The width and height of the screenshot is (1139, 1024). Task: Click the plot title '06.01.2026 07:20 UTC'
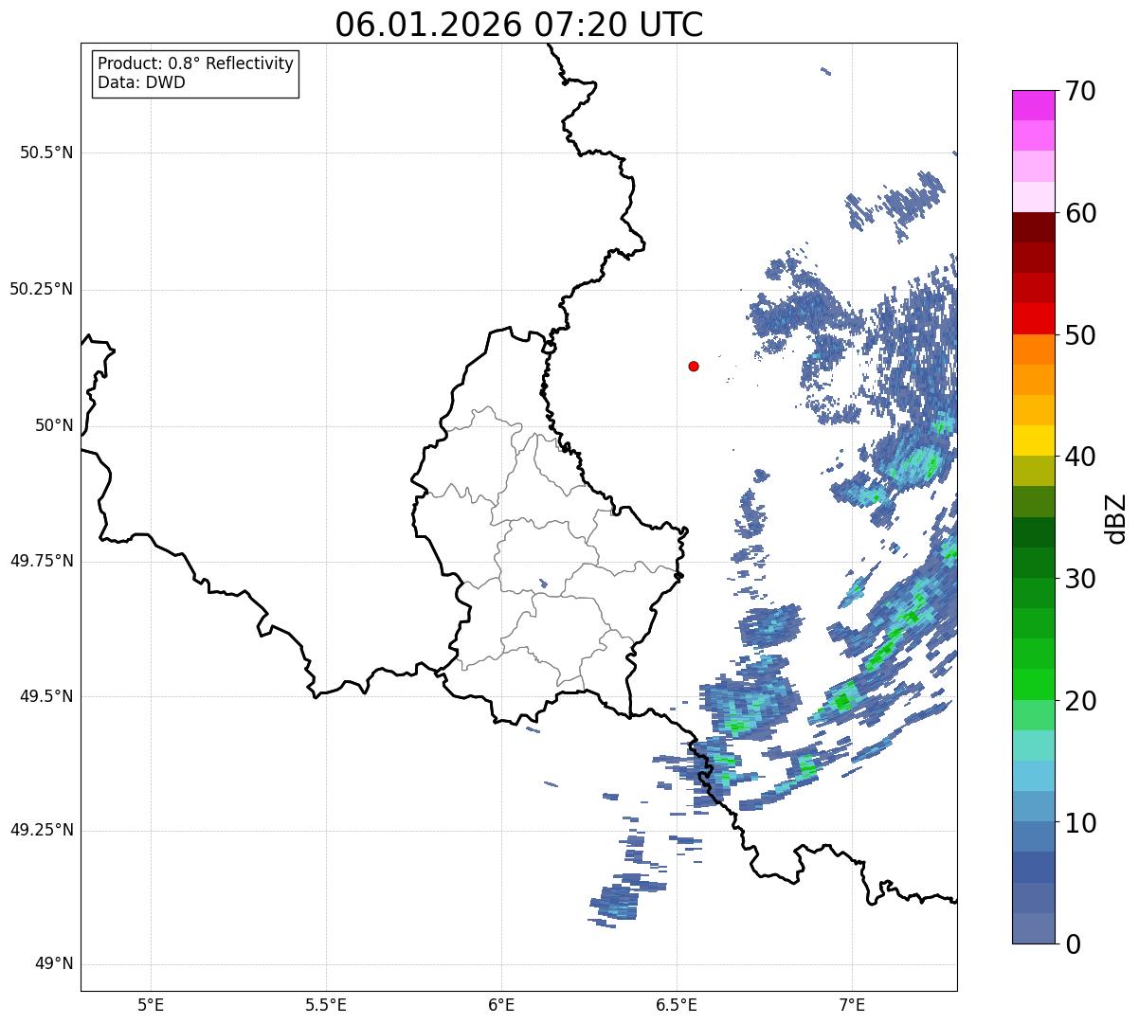pyautogui.click(x=519, y=24)
